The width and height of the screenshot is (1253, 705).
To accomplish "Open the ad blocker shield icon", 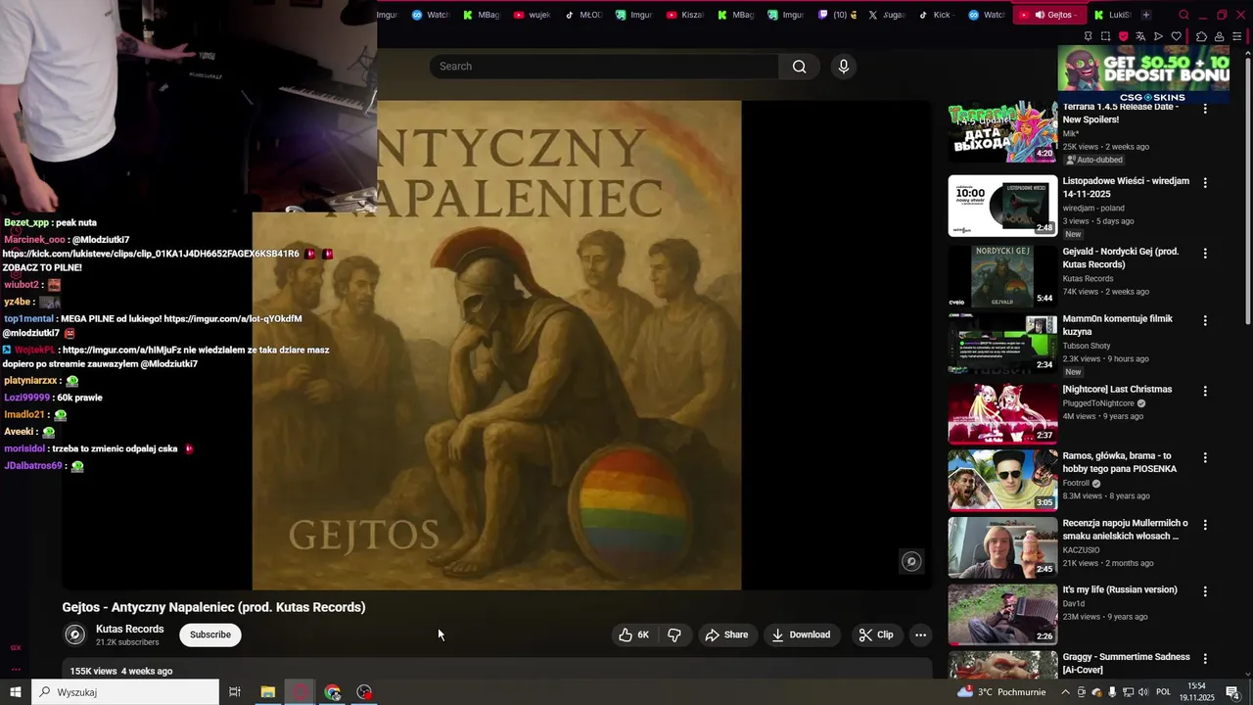I will click(x=1123, y=36).
